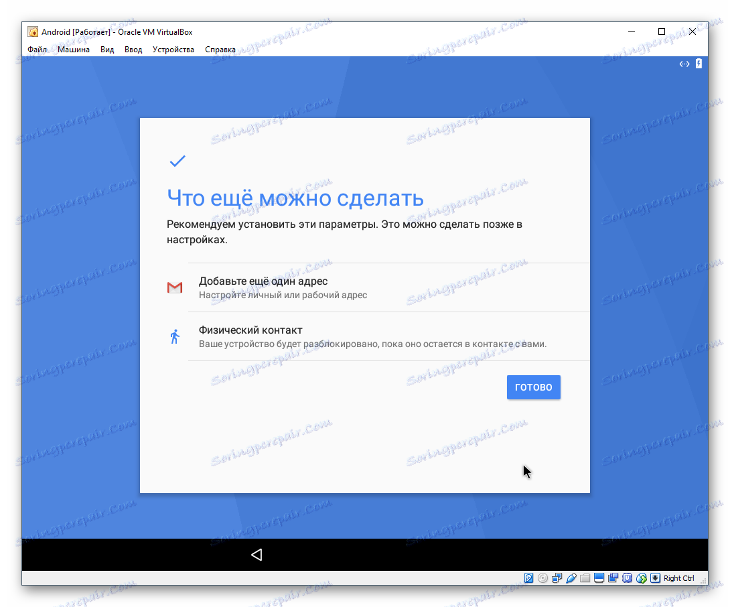Viewport: 730px width, 607px height.
Task: Click text 'Ваше устройство будет разблокировано'
Action: coord(289,344)
